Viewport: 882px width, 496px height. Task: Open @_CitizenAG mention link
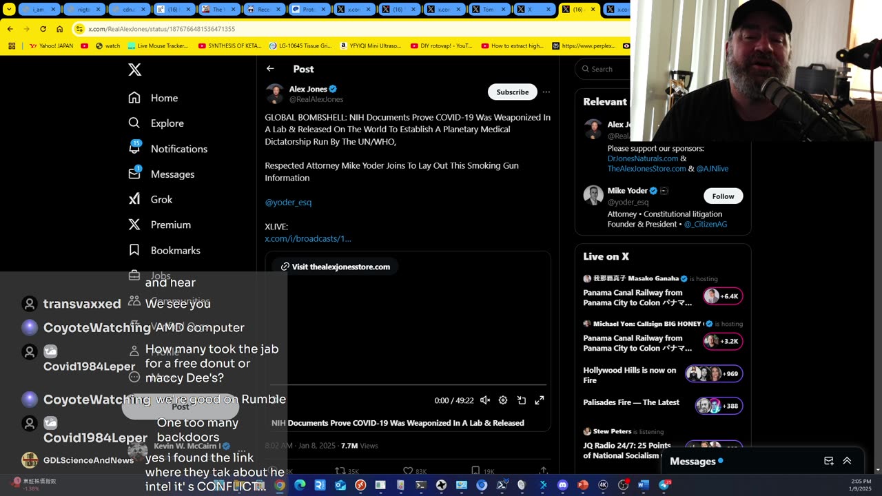pos(706,224)
